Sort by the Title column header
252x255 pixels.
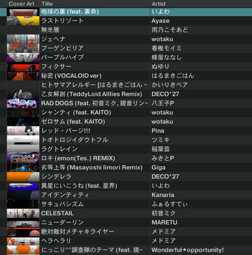(47, 4)
